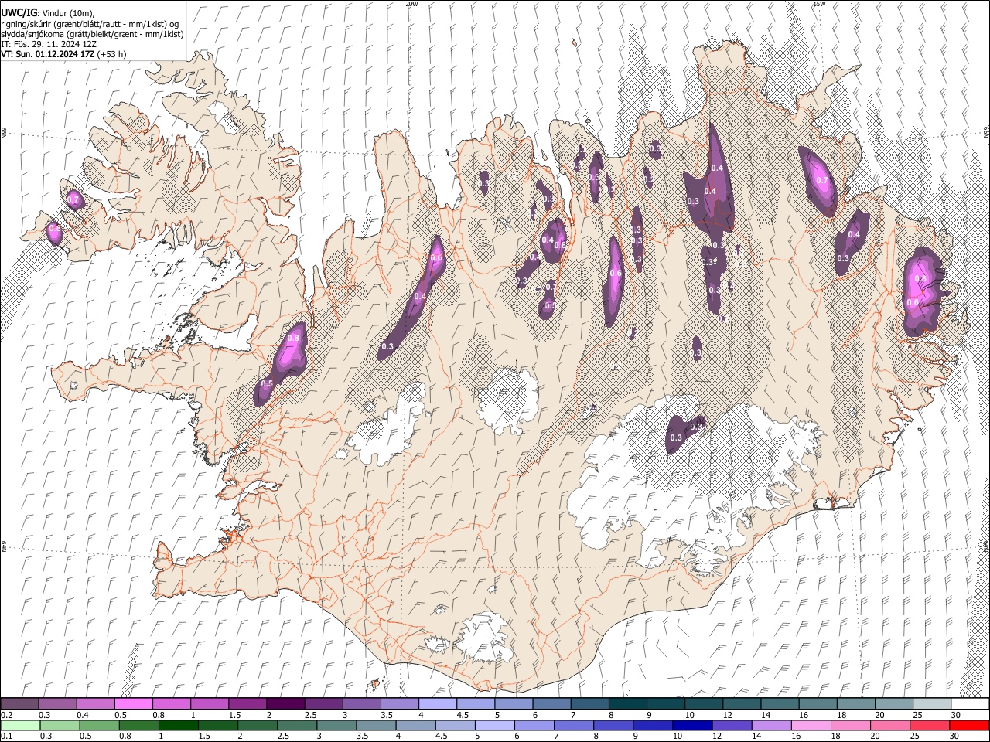Click the 0.2 label in the snow legend
The width and height of the screenshot is (990, 742).
pyautogui.click(x=6, y=715)
